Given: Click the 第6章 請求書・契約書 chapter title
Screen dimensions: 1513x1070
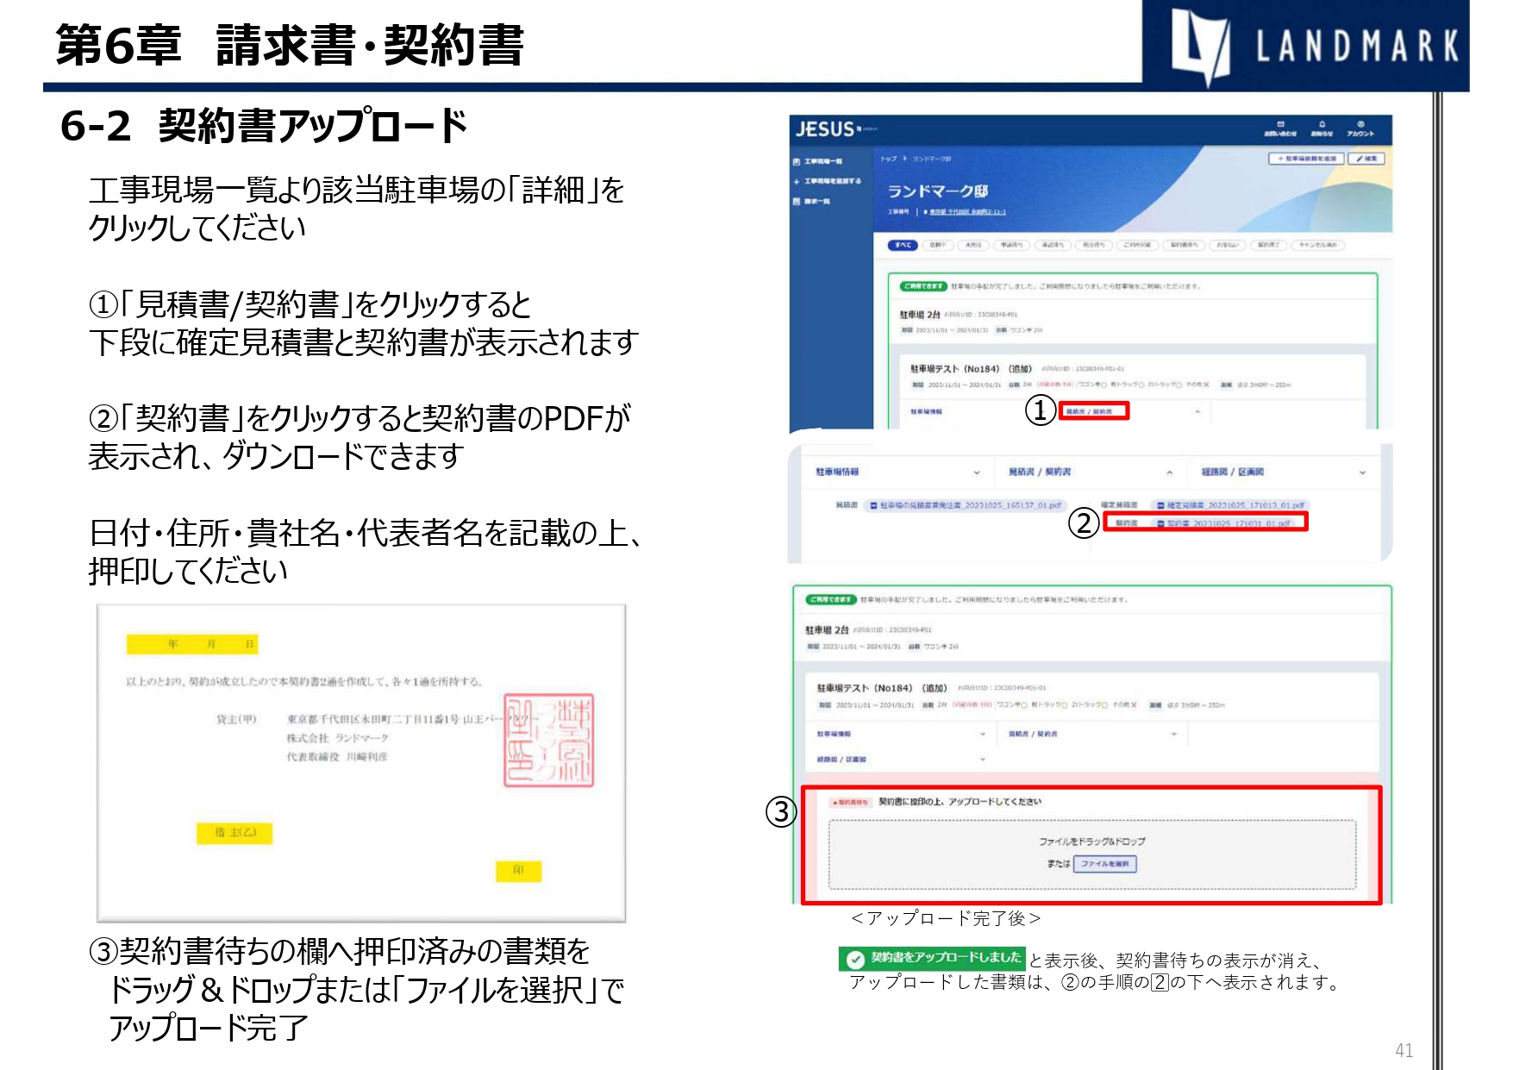Looking at the screenshot, I should pos(290,46).
